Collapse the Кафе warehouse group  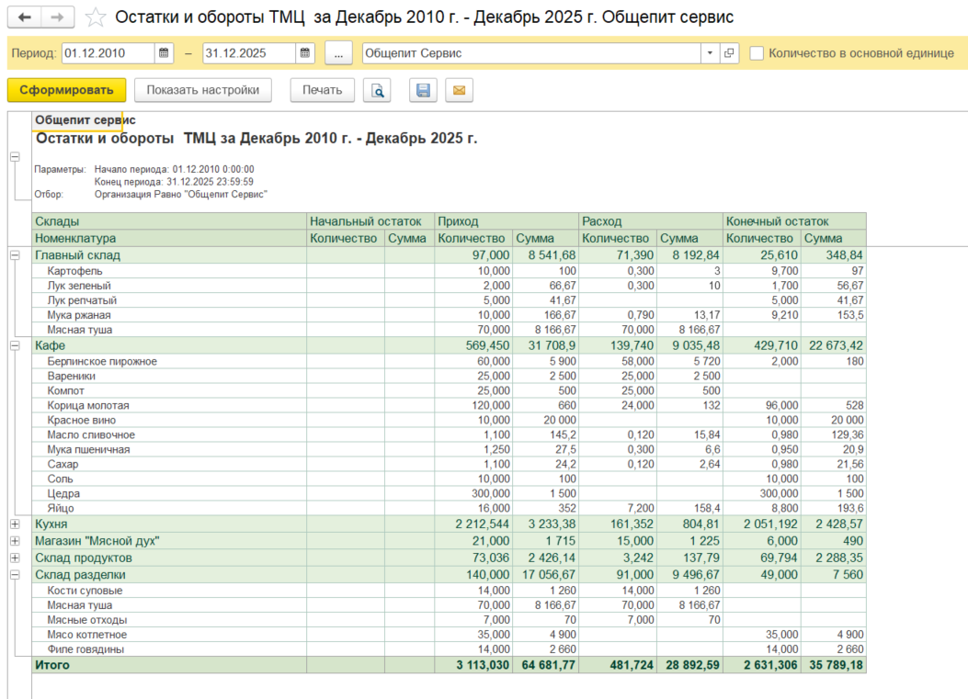[15, 345]
